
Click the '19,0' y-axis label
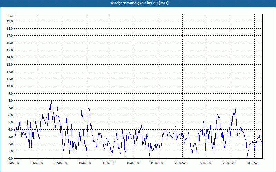click(10, 21)
